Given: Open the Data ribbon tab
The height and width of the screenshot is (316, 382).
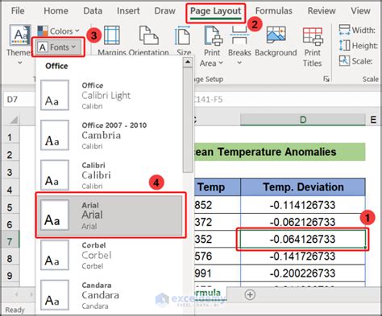Looking at the screenshot, I should (x=93, y=10).
